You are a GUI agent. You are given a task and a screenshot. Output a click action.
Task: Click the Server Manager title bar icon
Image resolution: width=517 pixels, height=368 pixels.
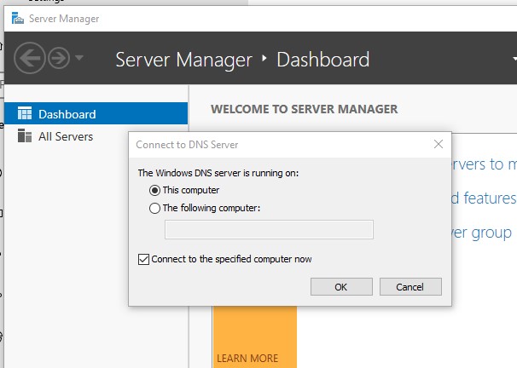tap(18, 19)
